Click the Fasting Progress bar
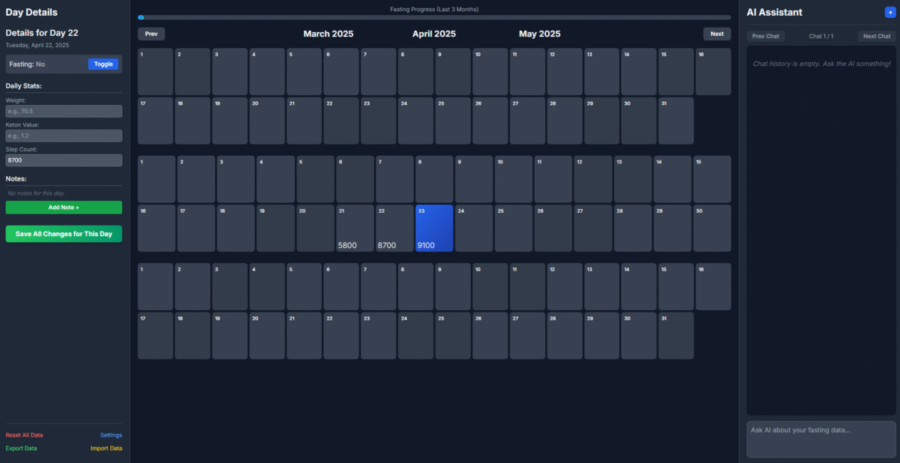This screenshot has width=900, height=463. 433,17
